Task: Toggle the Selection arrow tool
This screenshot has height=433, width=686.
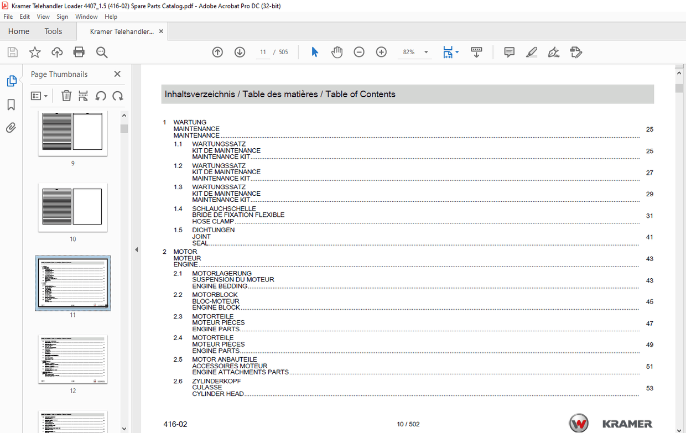Action: 314,52
